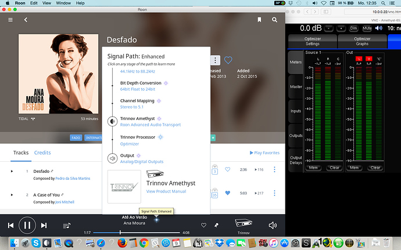Click the FADO genre tag
Image resolution: width=401 pixels, height=250 pixels.
tap(76, 138)
